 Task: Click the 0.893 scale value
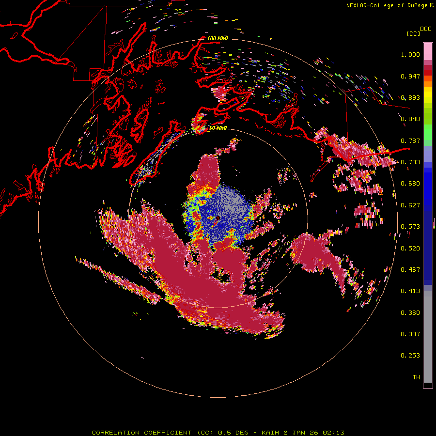pyautogui.click(x=410, y=97)
